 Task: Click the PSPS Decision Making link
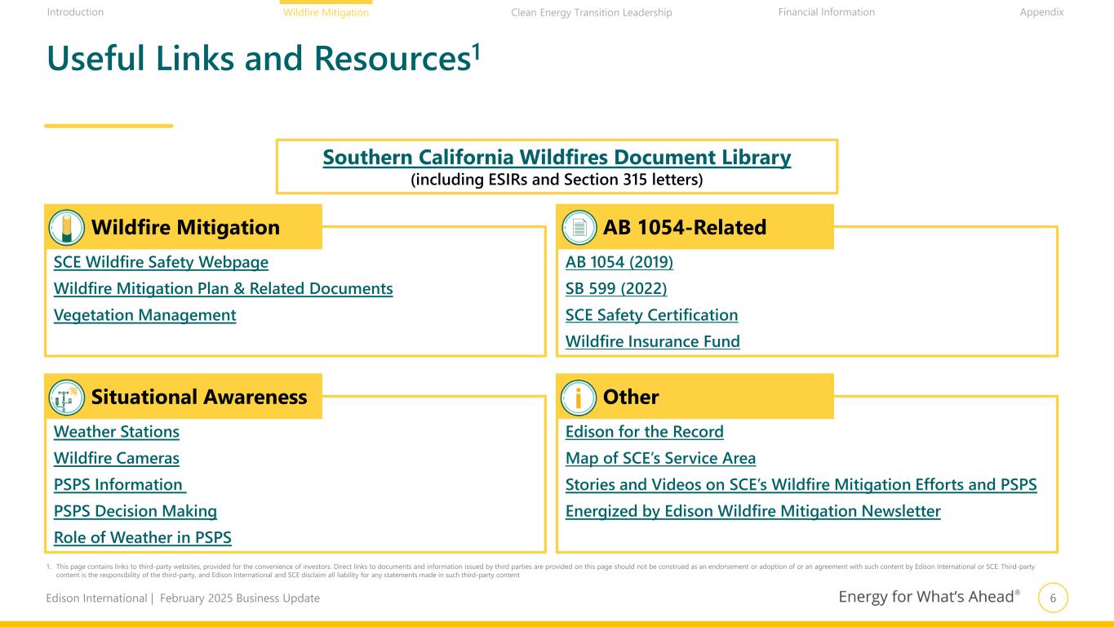135,512
